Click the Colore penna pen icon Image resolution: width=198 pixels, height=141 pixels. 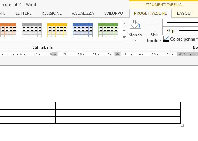pyautogui.click(x=166, y=39)
